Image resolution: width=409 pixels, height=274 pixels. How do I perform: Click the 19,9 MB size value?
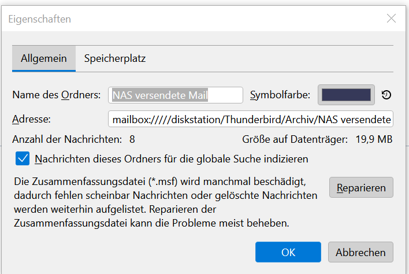(x=374, y=139)
